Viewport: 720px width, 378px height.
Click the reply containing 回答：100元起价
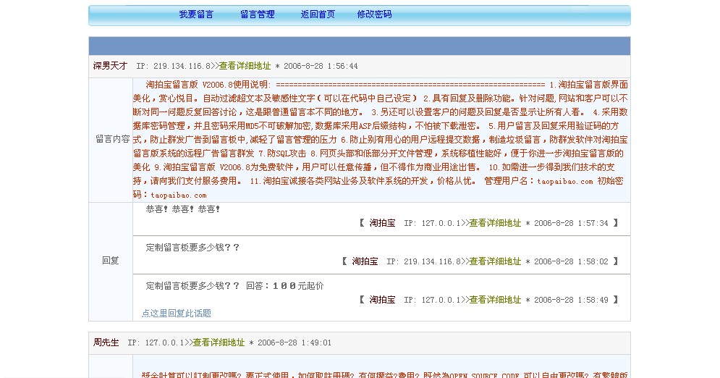coord(234,286)
